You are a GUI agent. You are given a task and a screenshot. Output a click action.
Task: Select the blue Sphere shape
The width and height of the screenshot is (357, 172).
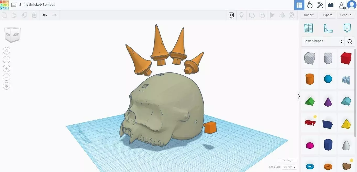[x=328, y=79]
